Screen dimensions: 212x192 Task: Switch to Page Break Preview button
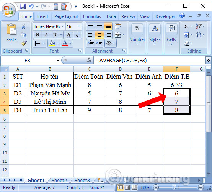134,187
